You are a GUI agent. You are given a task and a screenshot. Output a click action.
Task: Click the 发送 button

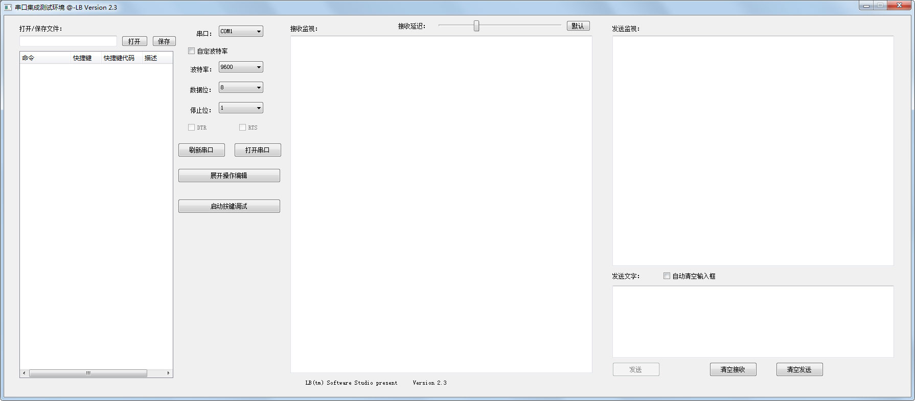click(x=636, y=369)
